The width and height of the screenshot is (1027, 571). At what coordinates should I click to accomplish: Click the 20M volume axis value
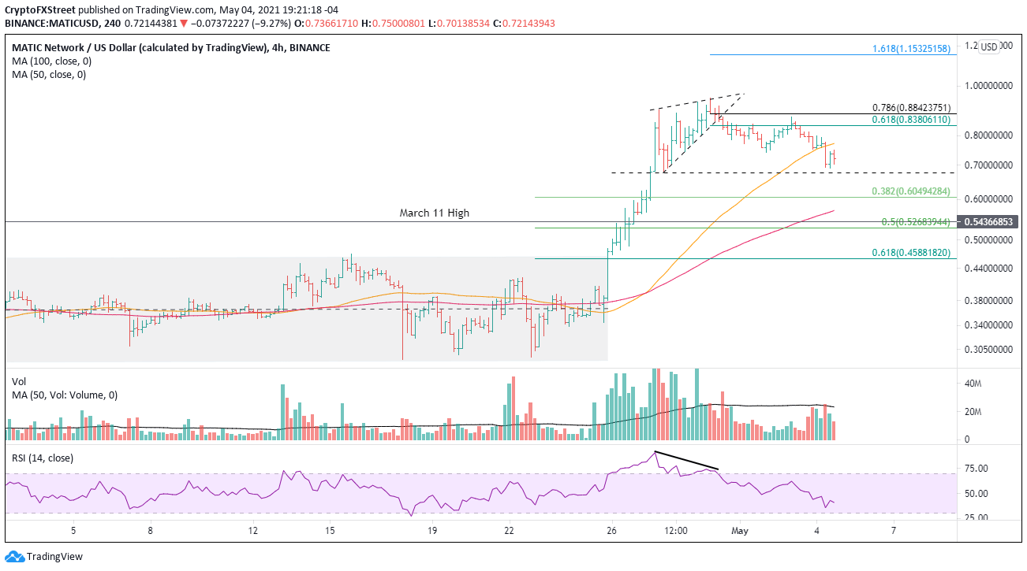point(973,412)
